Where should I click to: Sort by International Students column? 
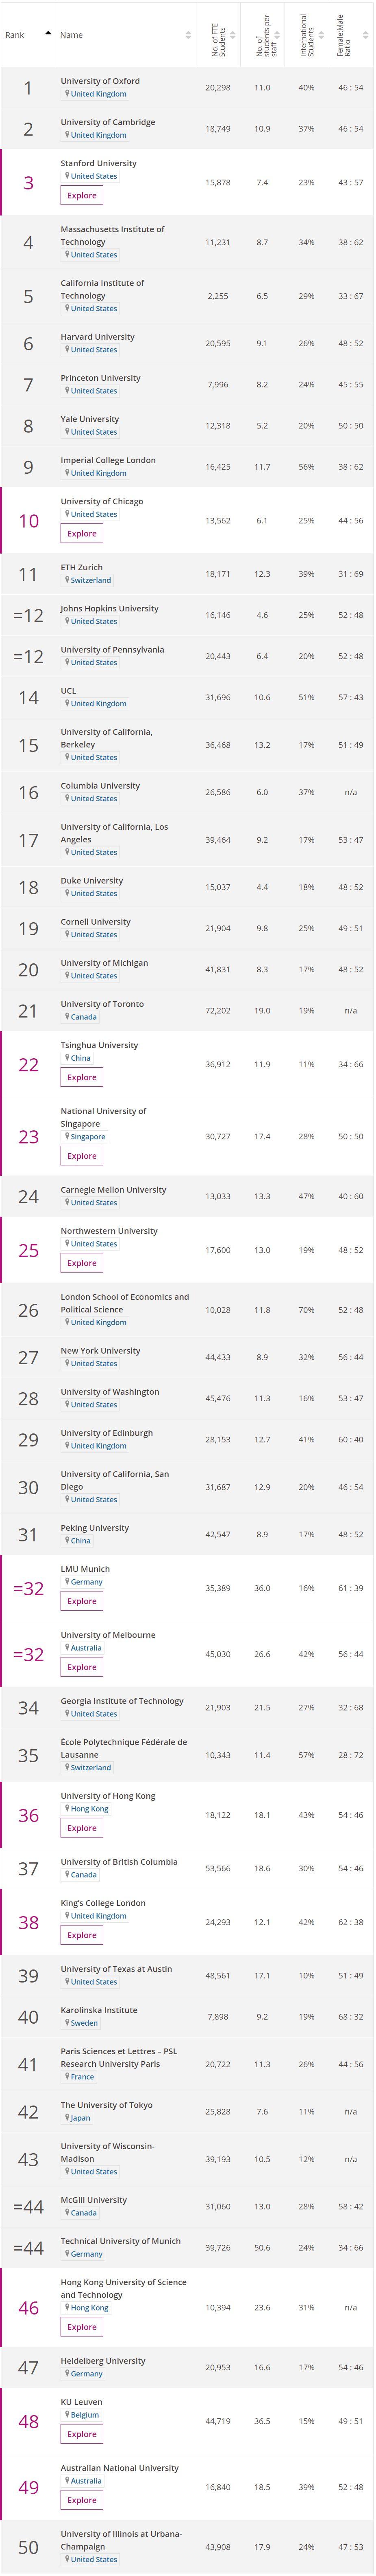tap(322, 35)
